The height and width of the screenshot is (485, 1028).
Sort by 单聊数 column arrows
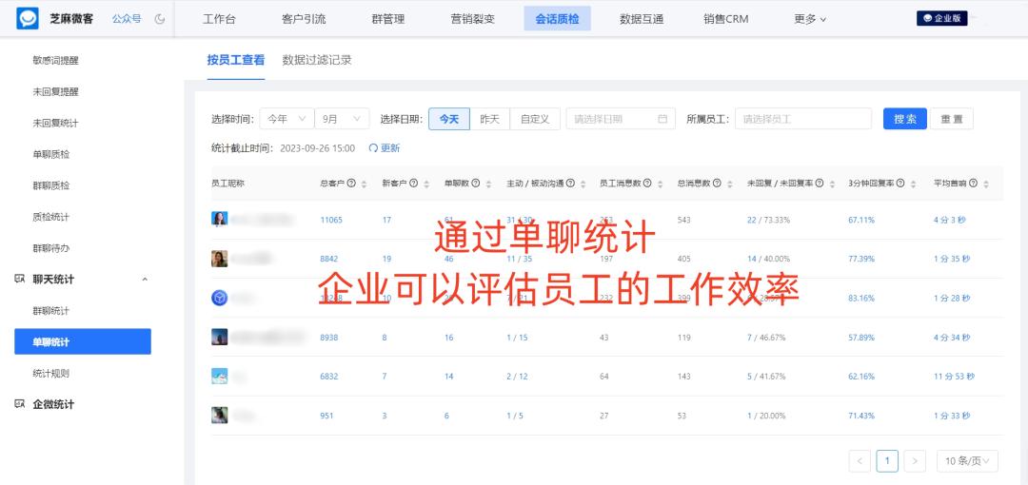(488, 184)
